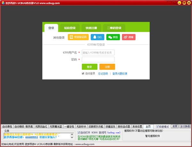Click status bar text www.ucbug.com
Viewport: 192px width, 147px height.
click(x=85, y=144)
